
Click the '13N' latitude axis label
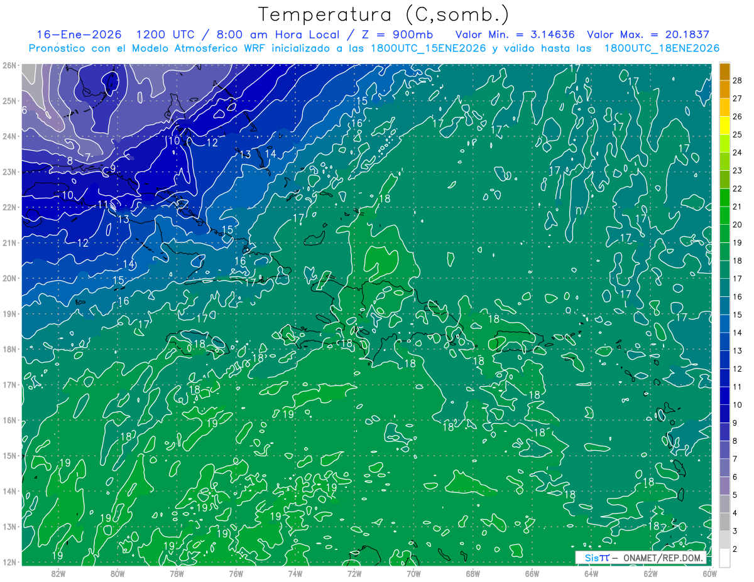point(9,526)
